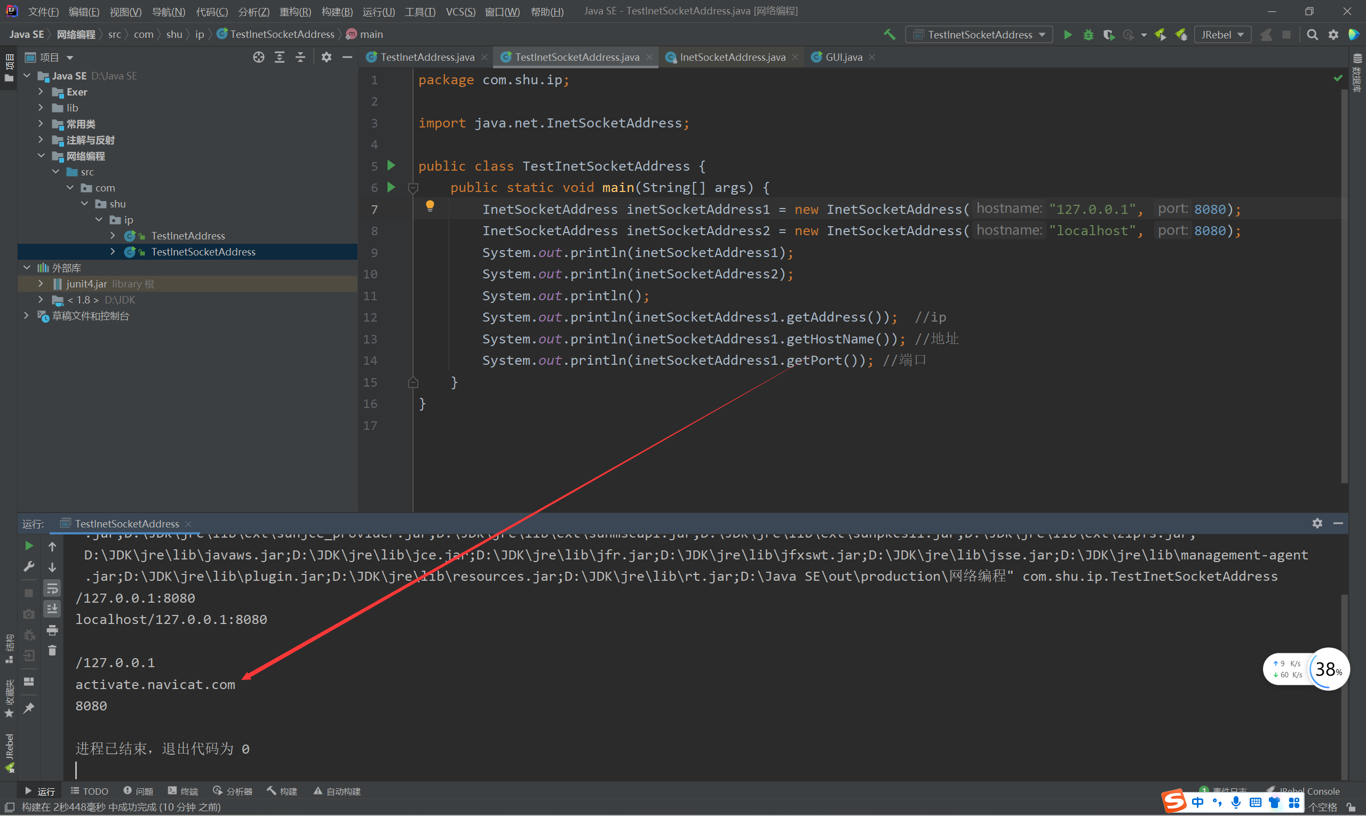
Task: Open the 重构(R) menu
Action: click(x=295, y=12)
